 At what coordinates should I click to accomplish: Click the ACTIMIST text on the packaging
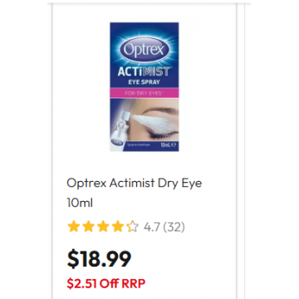click(143, 72)
